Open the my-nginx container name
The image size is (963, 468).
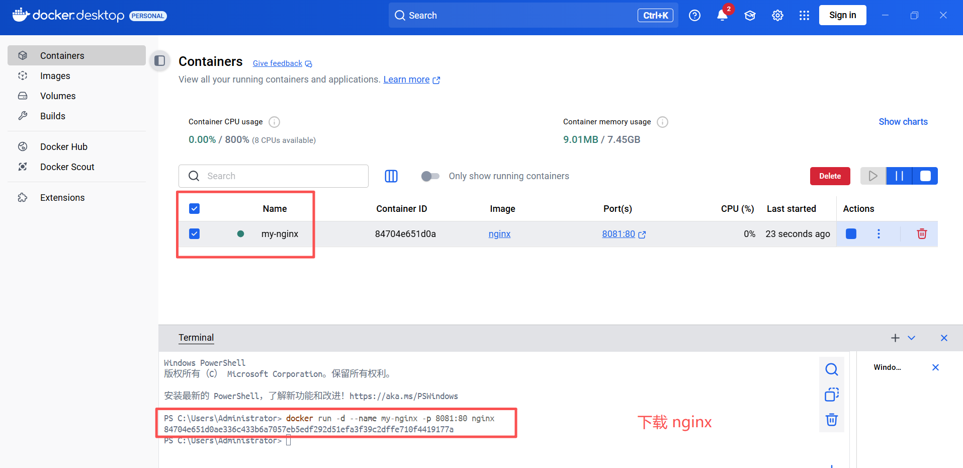[280, 234]
